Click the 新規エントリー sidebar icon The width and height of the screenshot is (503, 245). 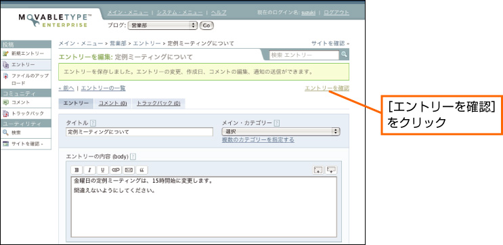click(6, 53)
